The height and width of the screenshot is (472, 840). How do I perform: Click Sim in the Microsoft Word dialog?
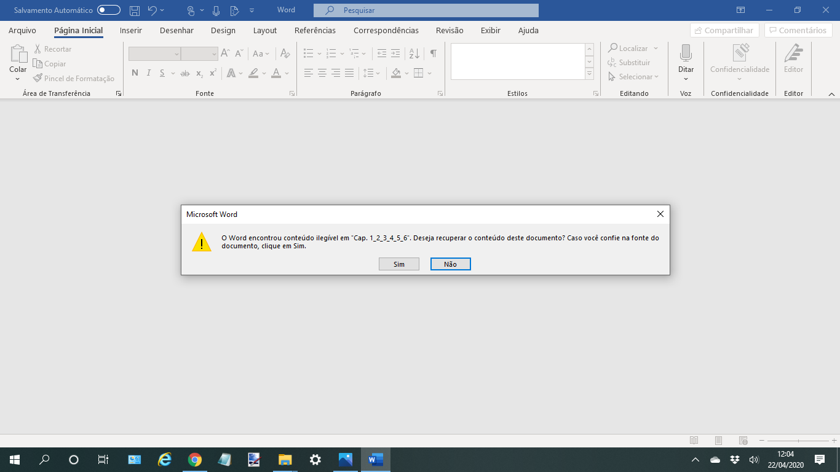tap(399, 264)
